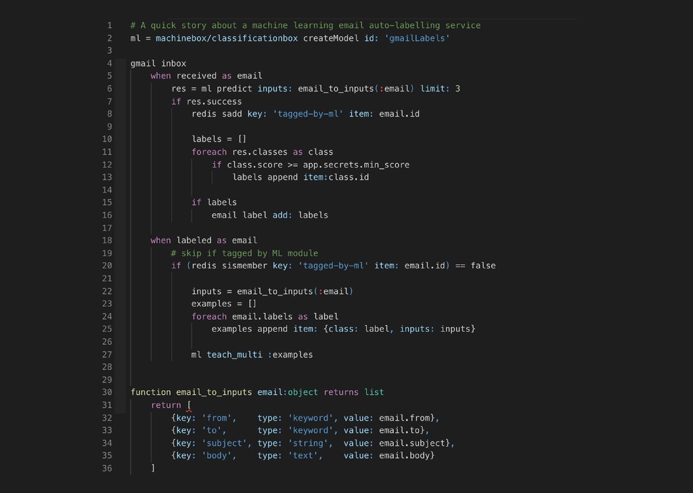
Task: Click 'when received as email' on line 5
Action: pyautogui.click(x=206, y=76)
